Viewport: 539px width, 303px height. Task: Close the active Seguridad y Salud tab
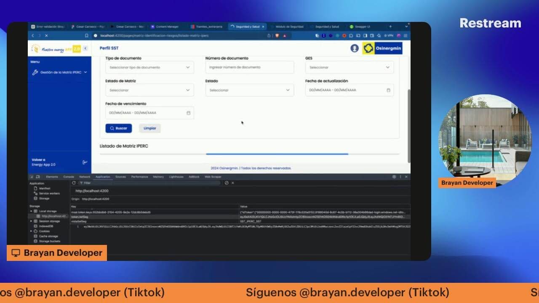[x=263, y=27]
